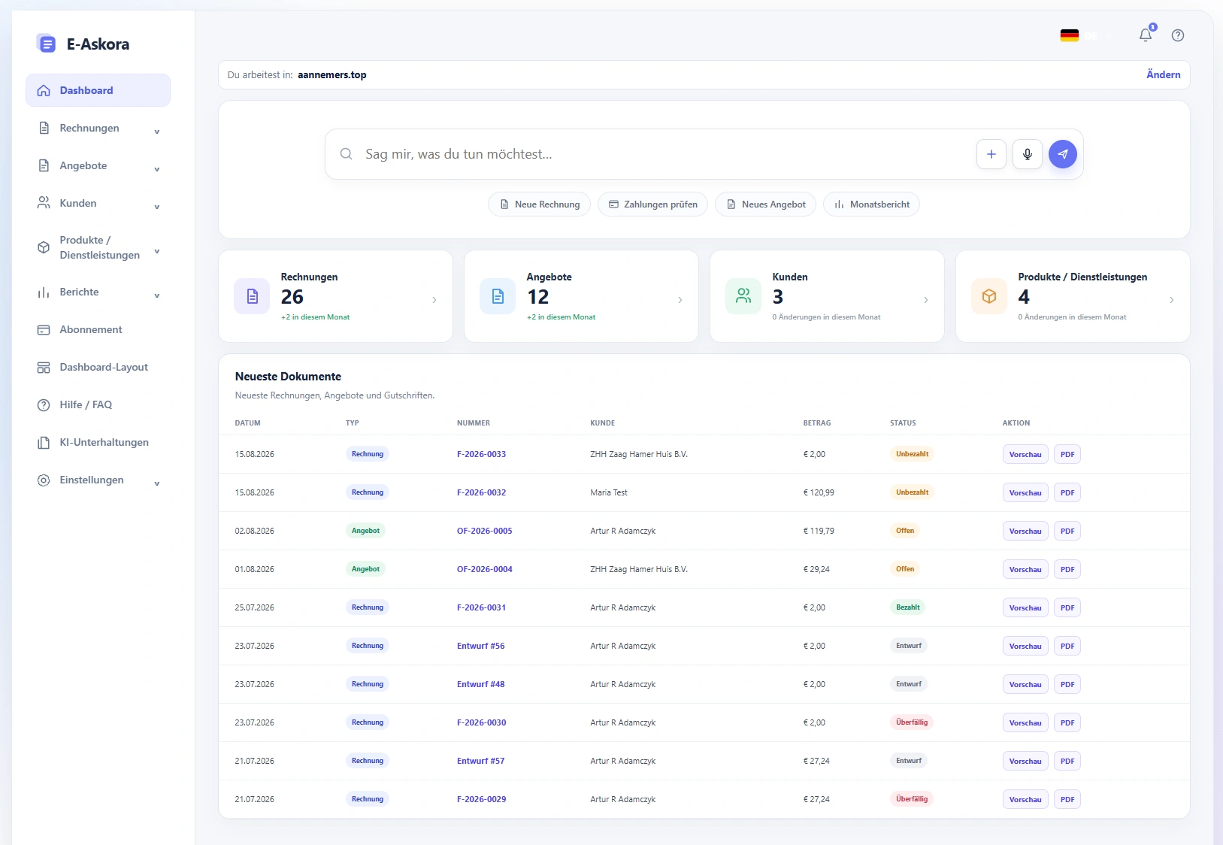Click the Ändern link

1163,74
